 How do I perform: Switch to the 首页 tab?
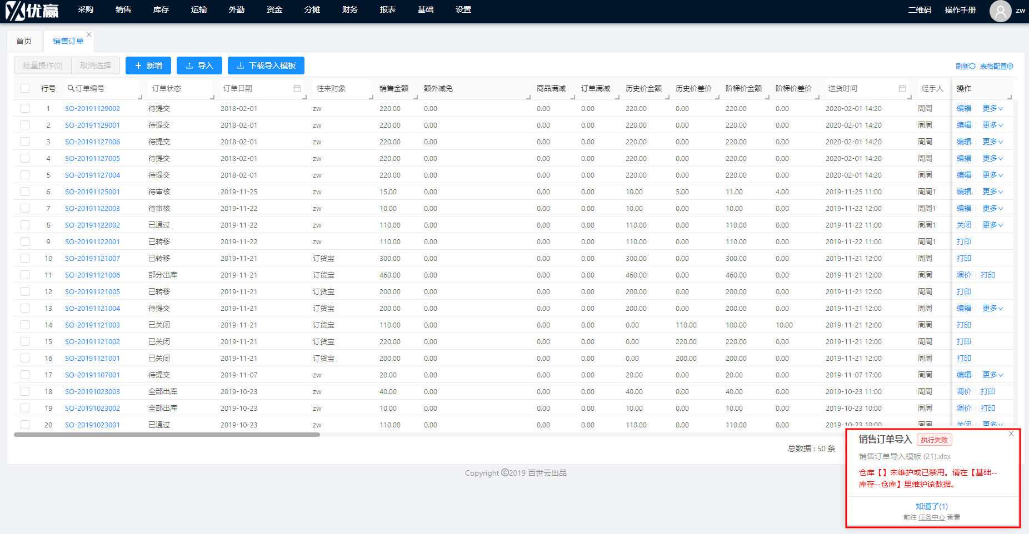coord(24,41)
